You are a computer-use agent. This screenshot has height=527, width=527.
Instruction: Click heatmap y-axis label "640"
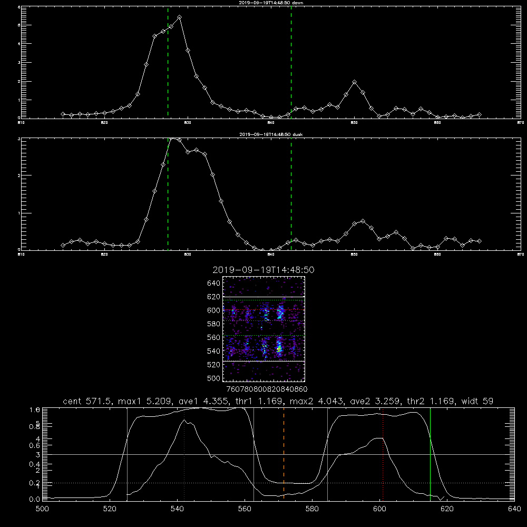click(214, 284)
